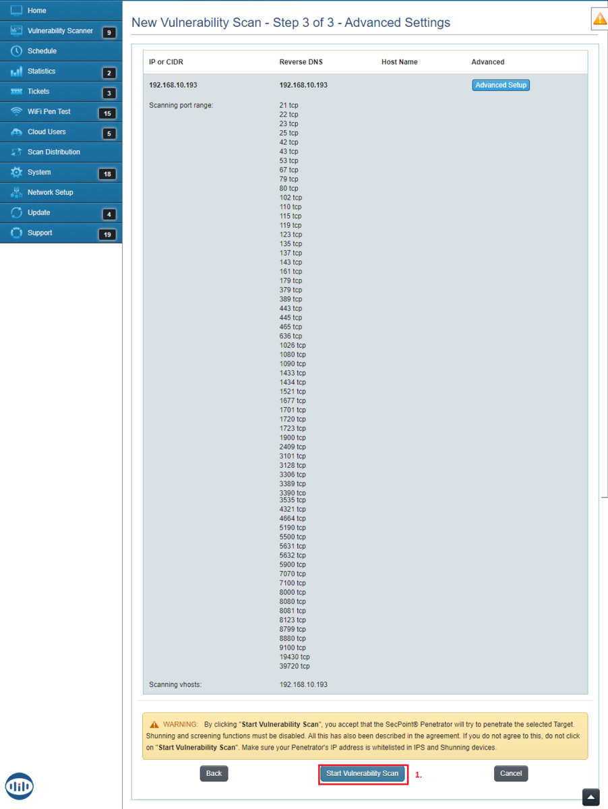Click the Vulnerability Scanner sidebar icon
The image size is (608, 809).
coord(17,31)
